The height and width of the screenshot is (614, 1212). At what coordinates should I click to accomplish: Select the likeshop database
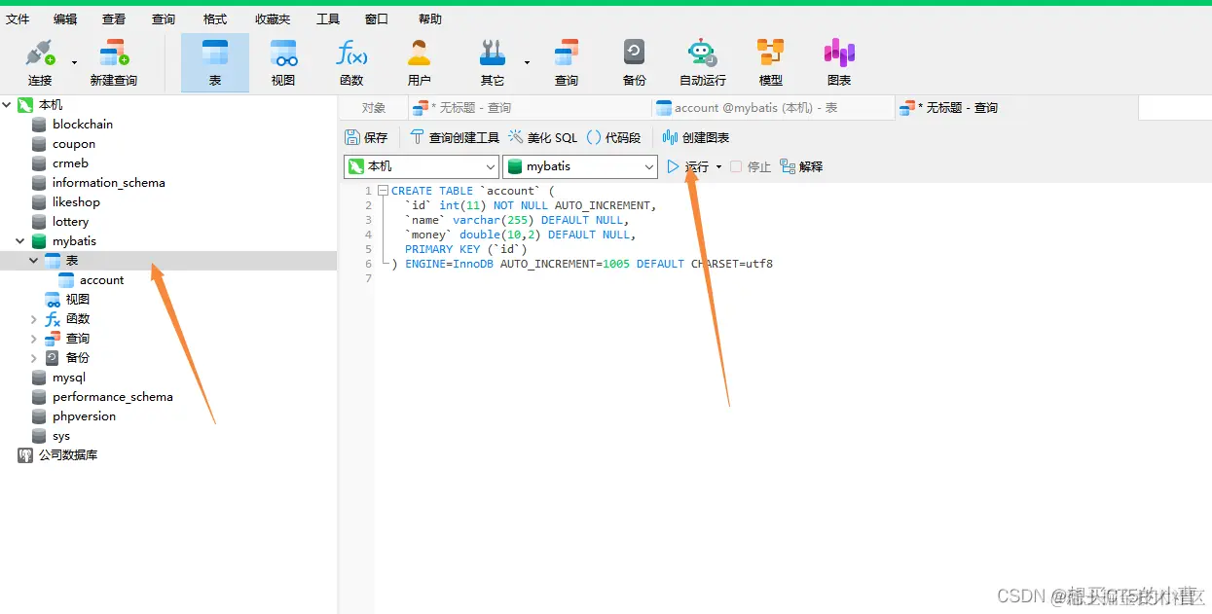coord(76,201)
